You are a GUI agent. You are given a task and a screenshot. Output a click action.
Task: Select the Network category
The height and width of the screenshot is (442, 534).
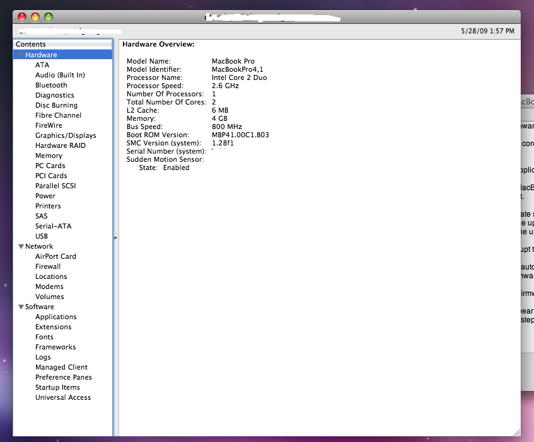39,247
